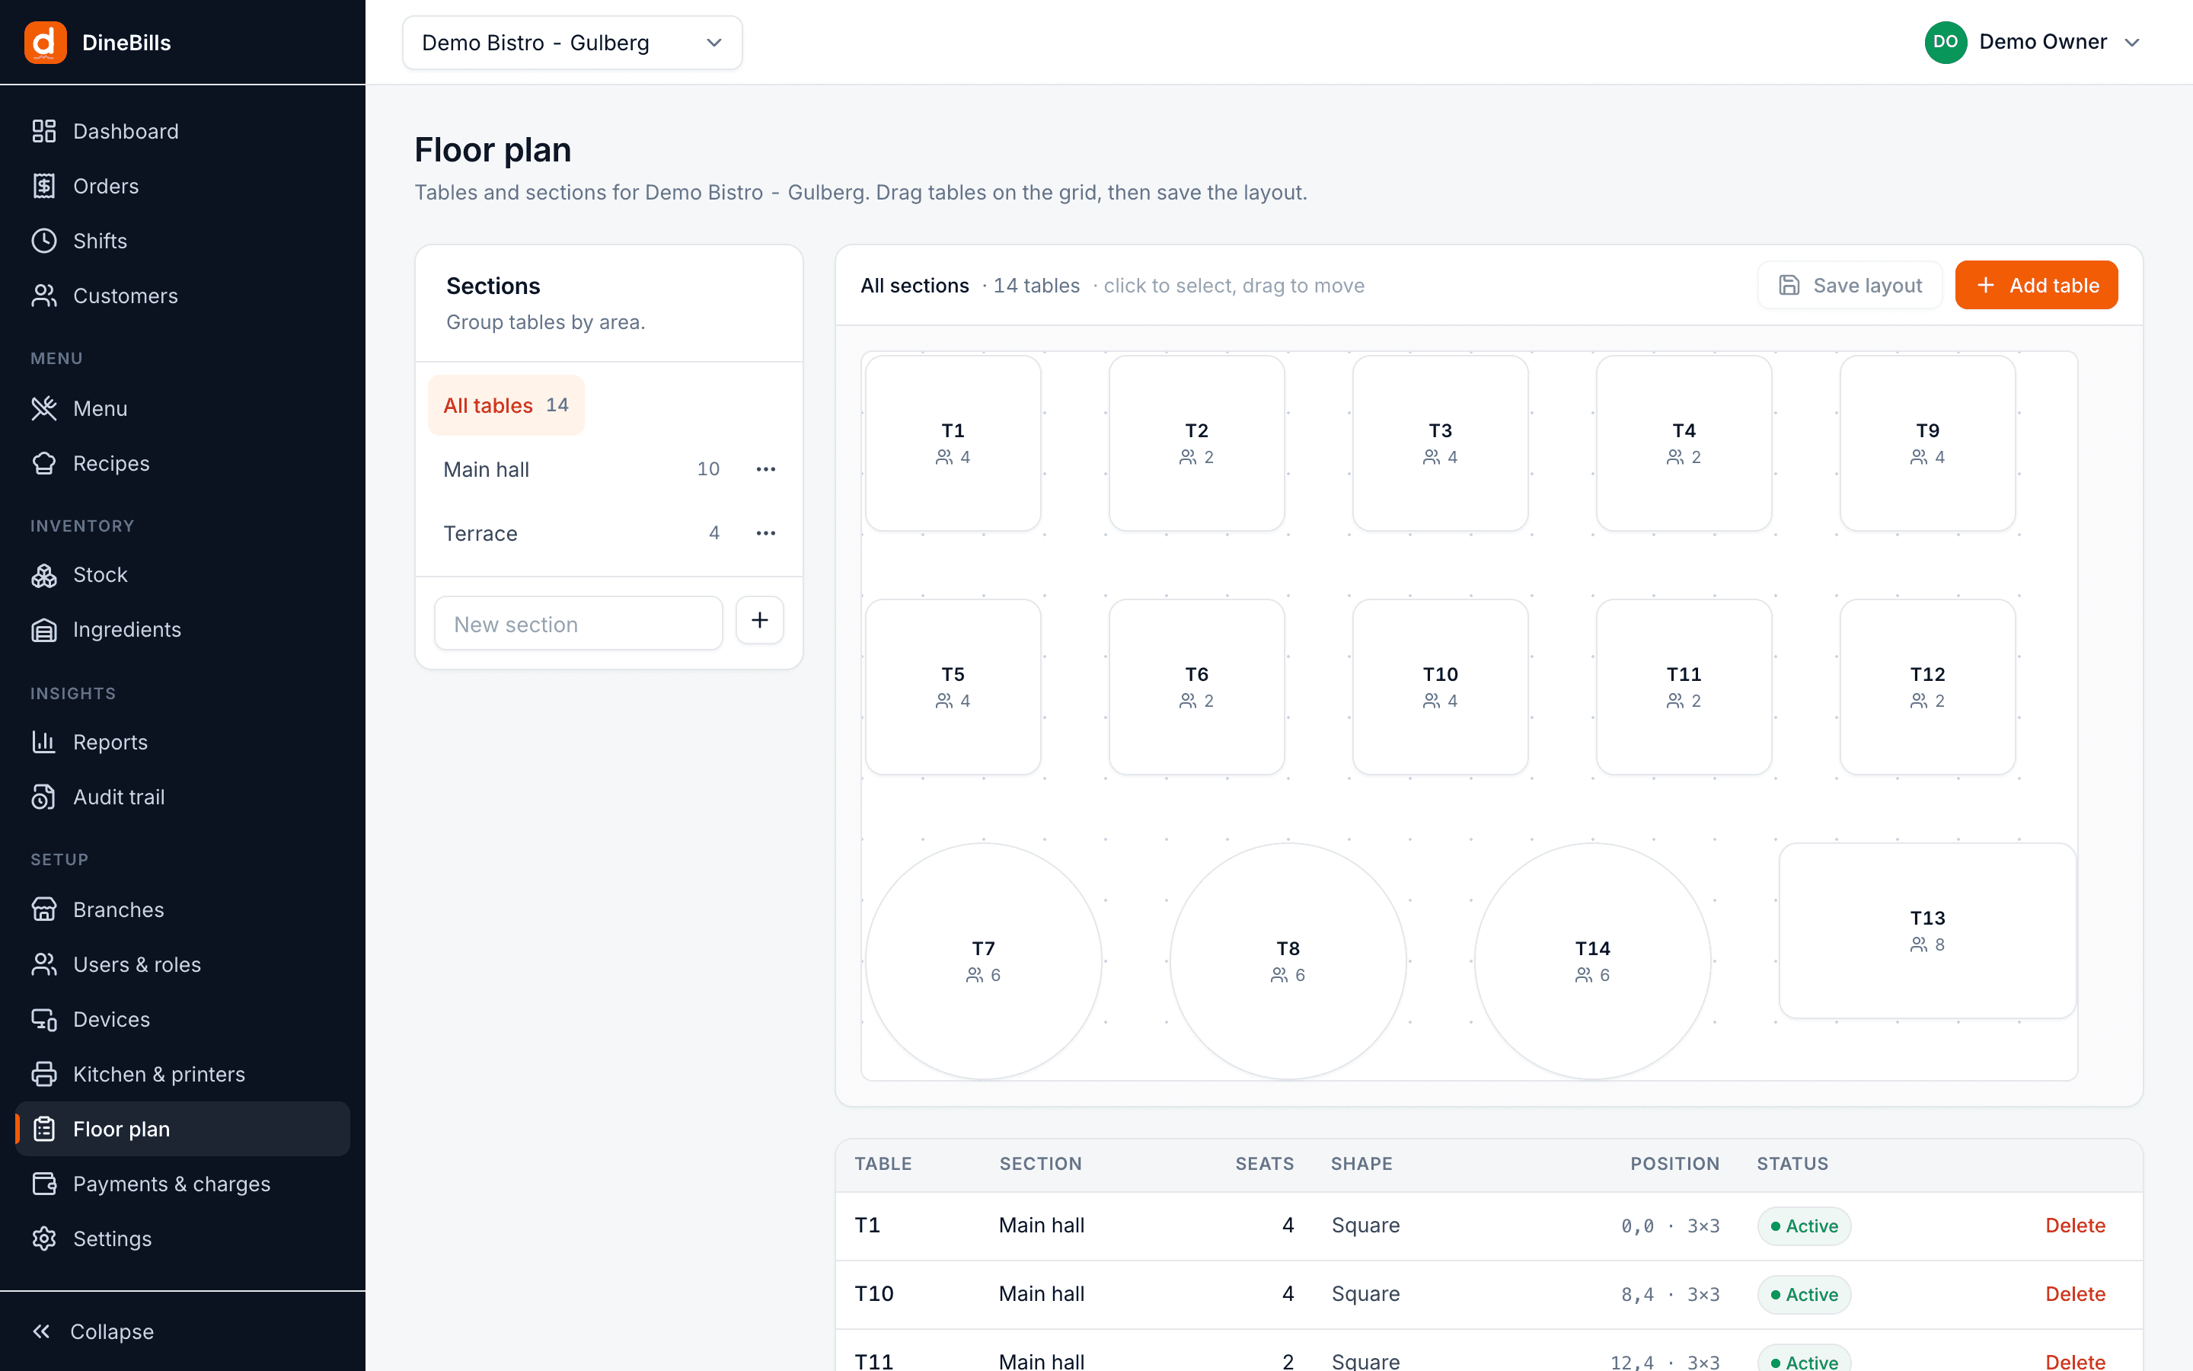
Task: Open the Main hall section options menu
Action: (766, 468)
